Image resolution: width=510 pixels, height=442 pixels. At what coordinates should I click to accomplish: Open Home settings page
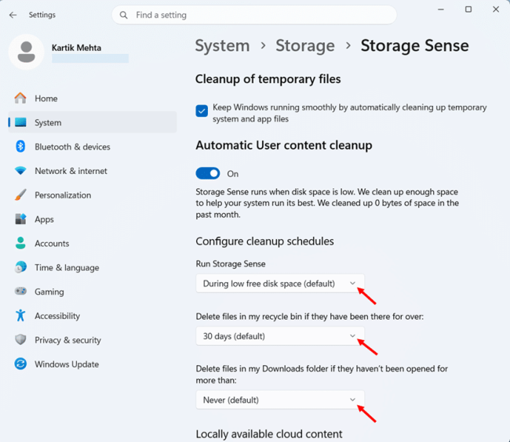[x=93, y=99]
